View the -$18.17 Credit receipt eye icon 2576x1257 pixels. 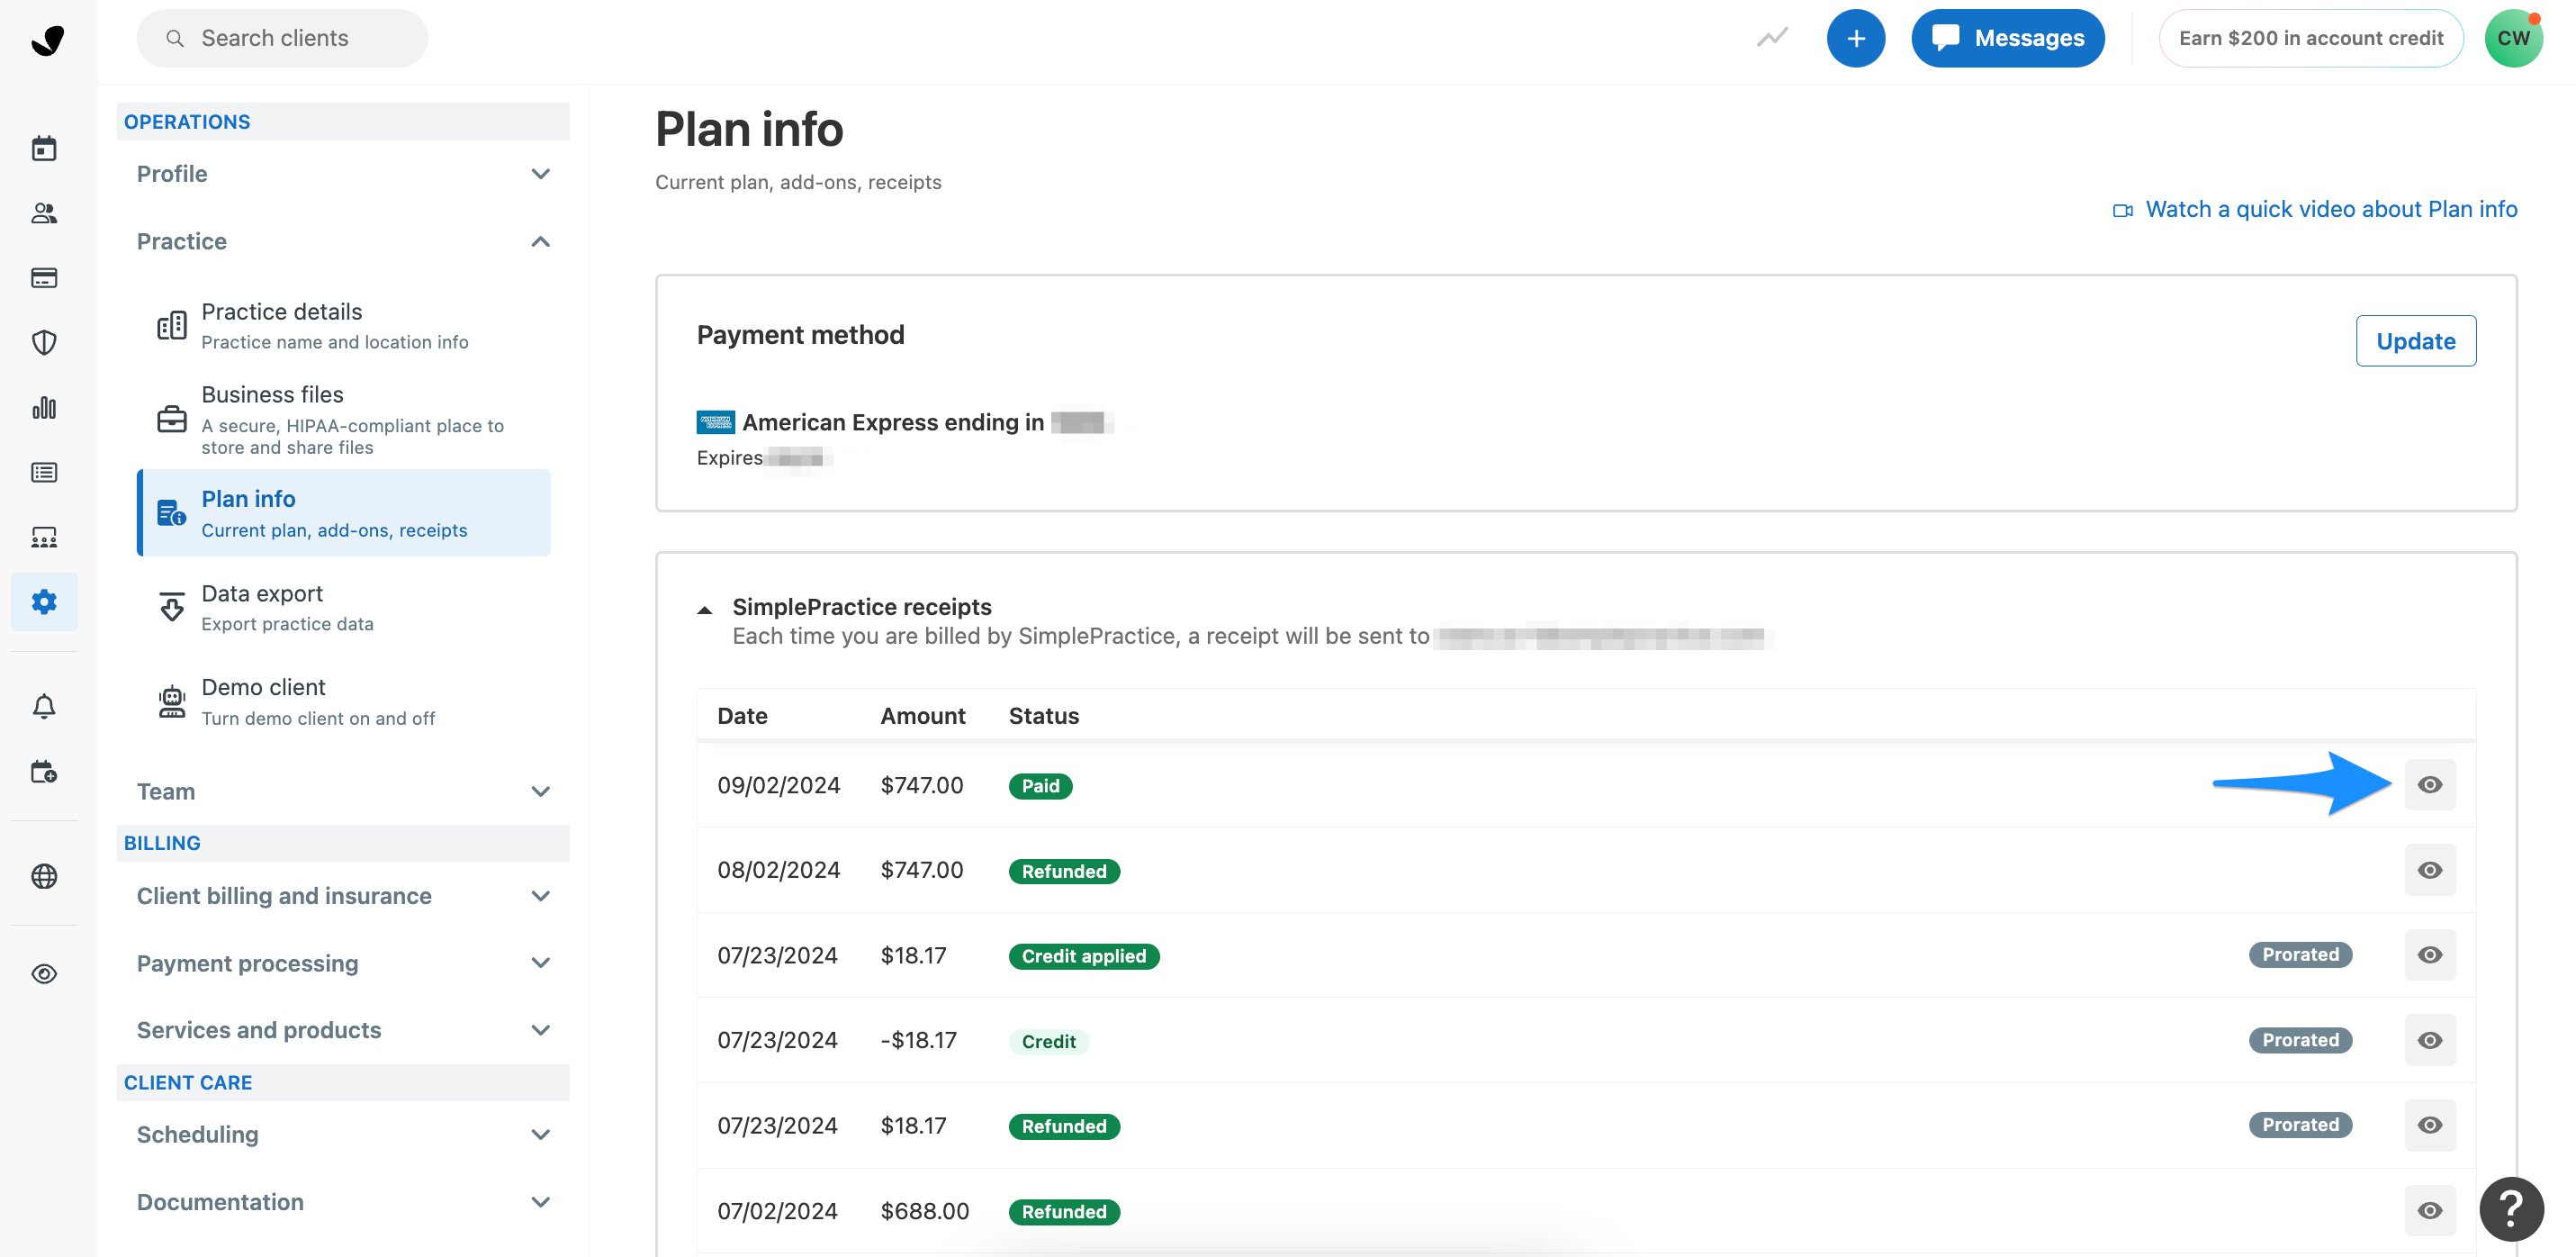click(2429, 1040)
